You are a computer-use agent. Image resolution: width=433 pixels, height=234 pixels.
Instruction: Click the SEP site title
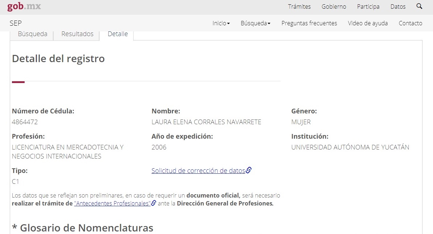click(x=16, y=23)
